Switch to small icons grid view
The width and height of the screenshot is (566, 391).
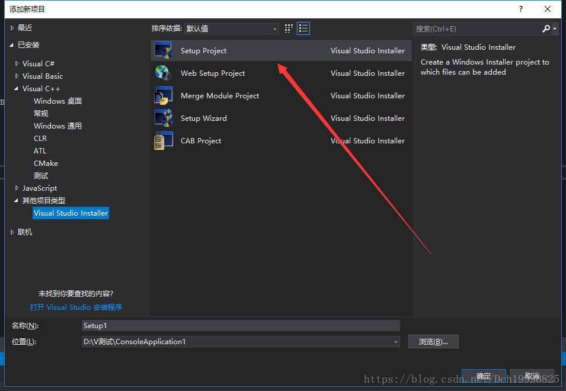[289, 28]
